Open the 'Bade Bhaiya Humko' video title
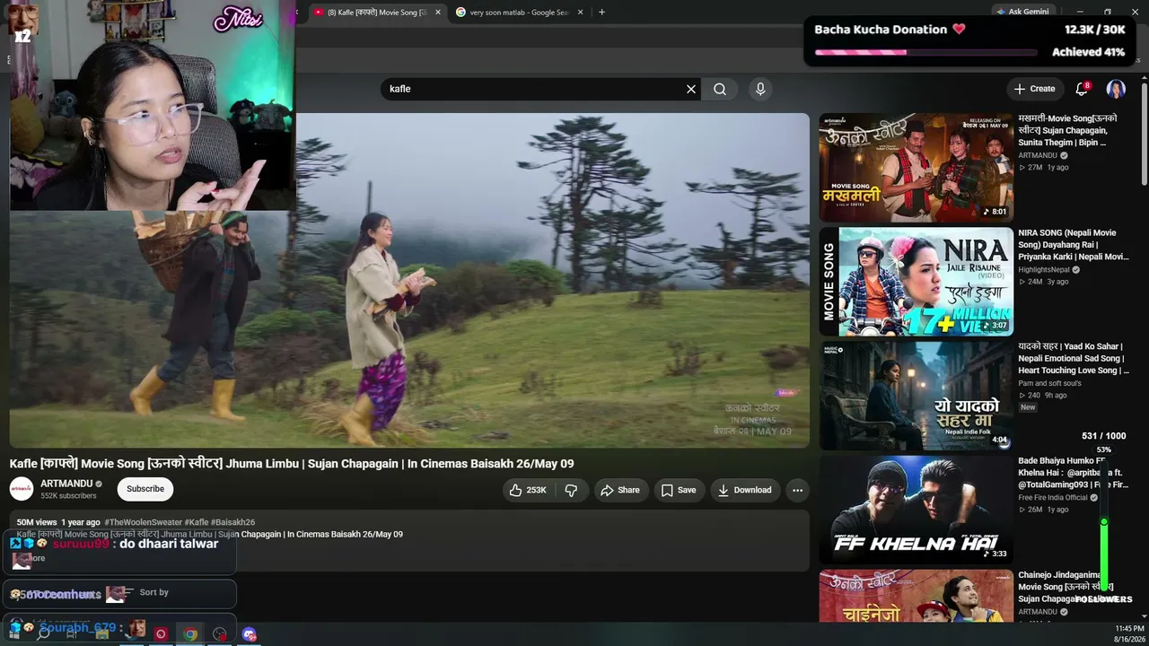The height and width of the screenshot is (646, 1149). 1073,473
